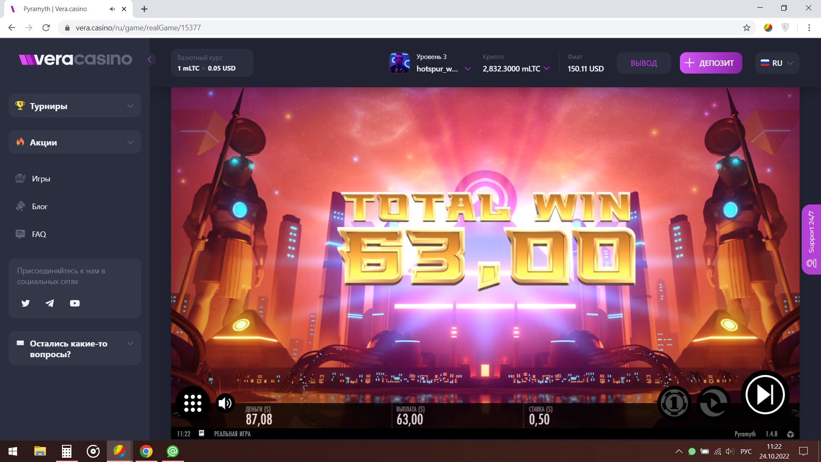
Task: Open the bet coin chip button
Action: [x=674, y=403]
